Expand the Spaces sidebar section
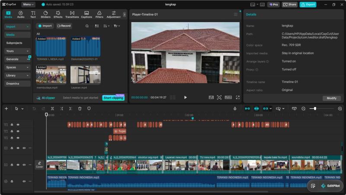Image resolution: width=346 pixels, height=195 pixels. 17,68
